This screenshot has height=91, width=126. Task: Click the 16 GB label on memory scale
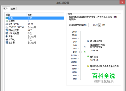point(74,38)
